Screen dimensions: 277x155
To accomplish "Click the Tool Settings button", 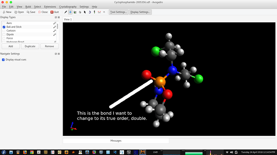I will click(118, 12).
